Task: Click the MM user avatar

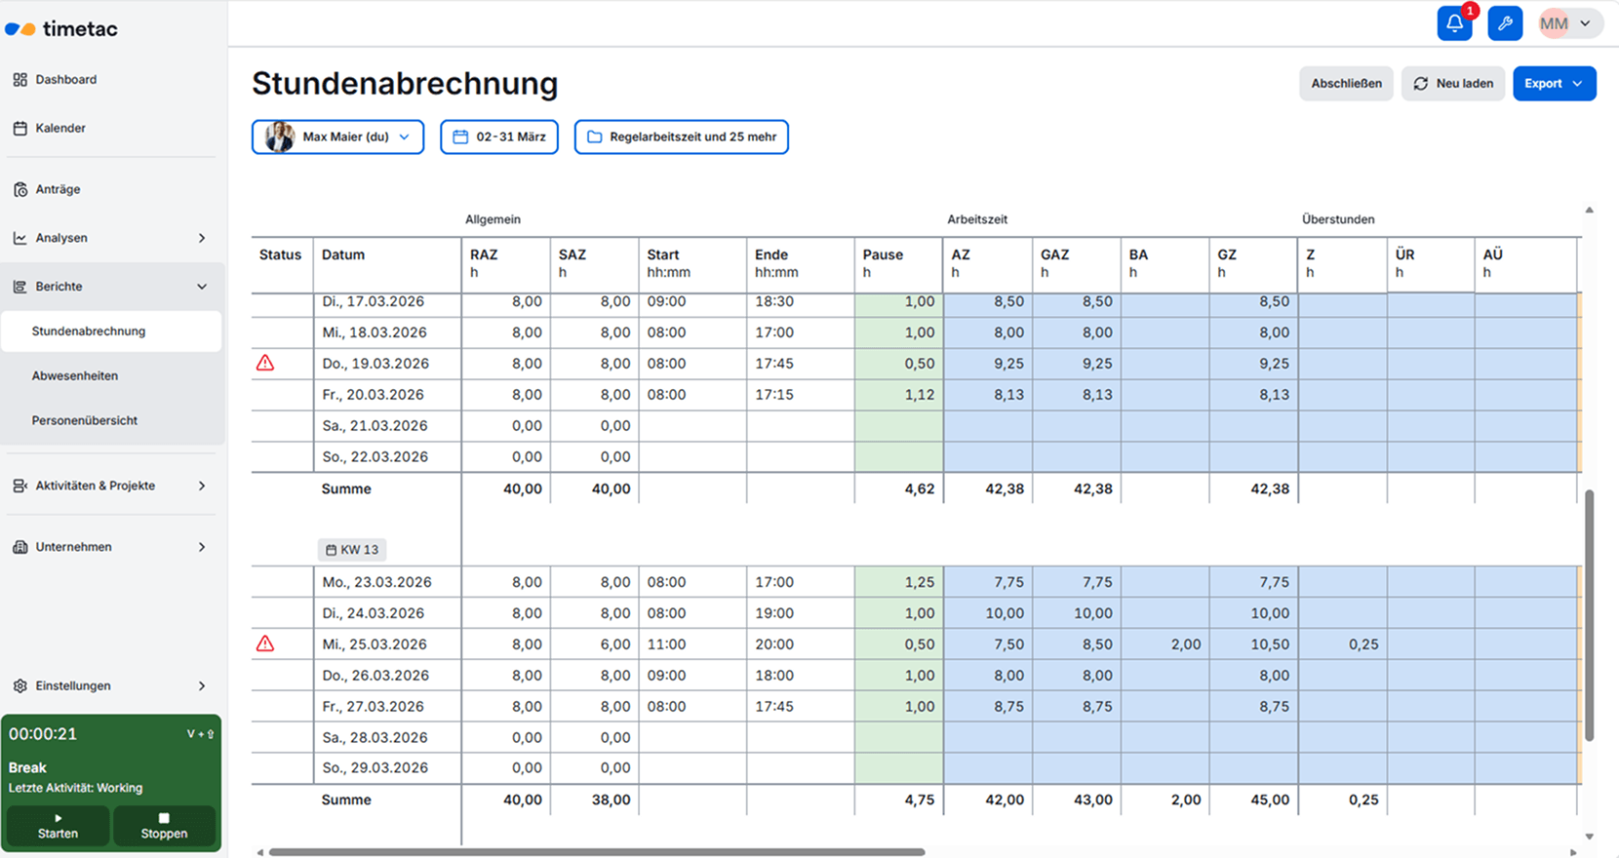Action: coord(1554,23)
